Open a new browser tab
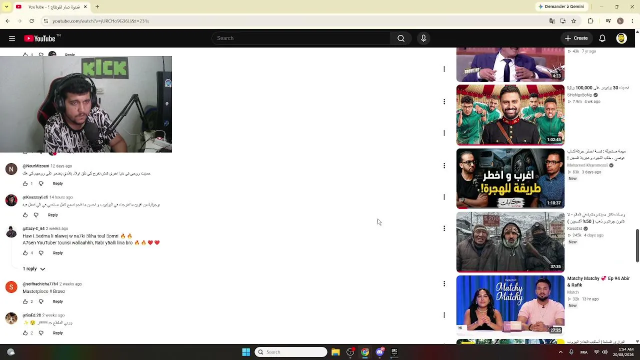640x360 pixels. coord(97,7)
